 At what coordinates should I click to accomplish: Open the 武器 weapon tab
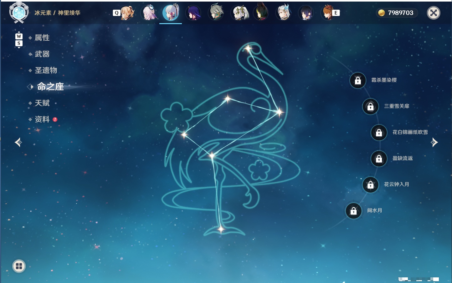(x=42, y=54)
